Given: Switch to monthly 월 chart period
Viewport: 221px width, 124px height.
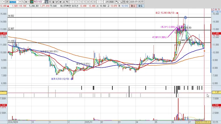Looking at the screenshot, I should pyautogui.click(x=53, y=2).
